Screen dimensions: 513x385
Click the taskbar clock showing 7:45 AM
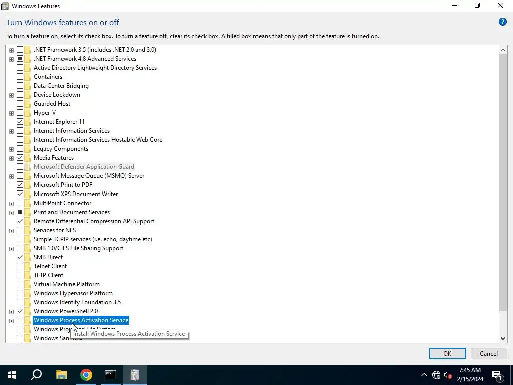pyautogui.click(x=470, y=375)
